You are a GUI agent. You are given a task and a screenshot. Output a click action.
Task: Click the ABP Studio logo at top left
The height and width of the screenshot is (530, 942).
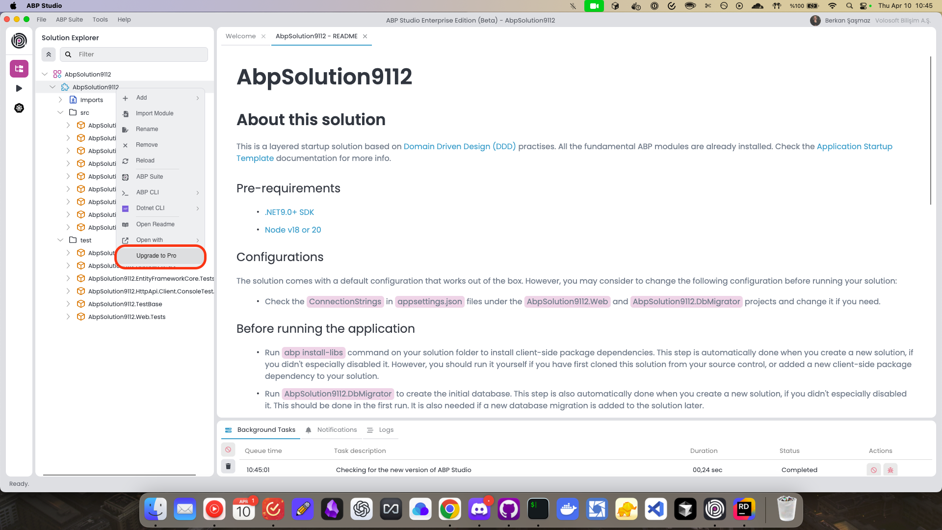tap(19, 41)
